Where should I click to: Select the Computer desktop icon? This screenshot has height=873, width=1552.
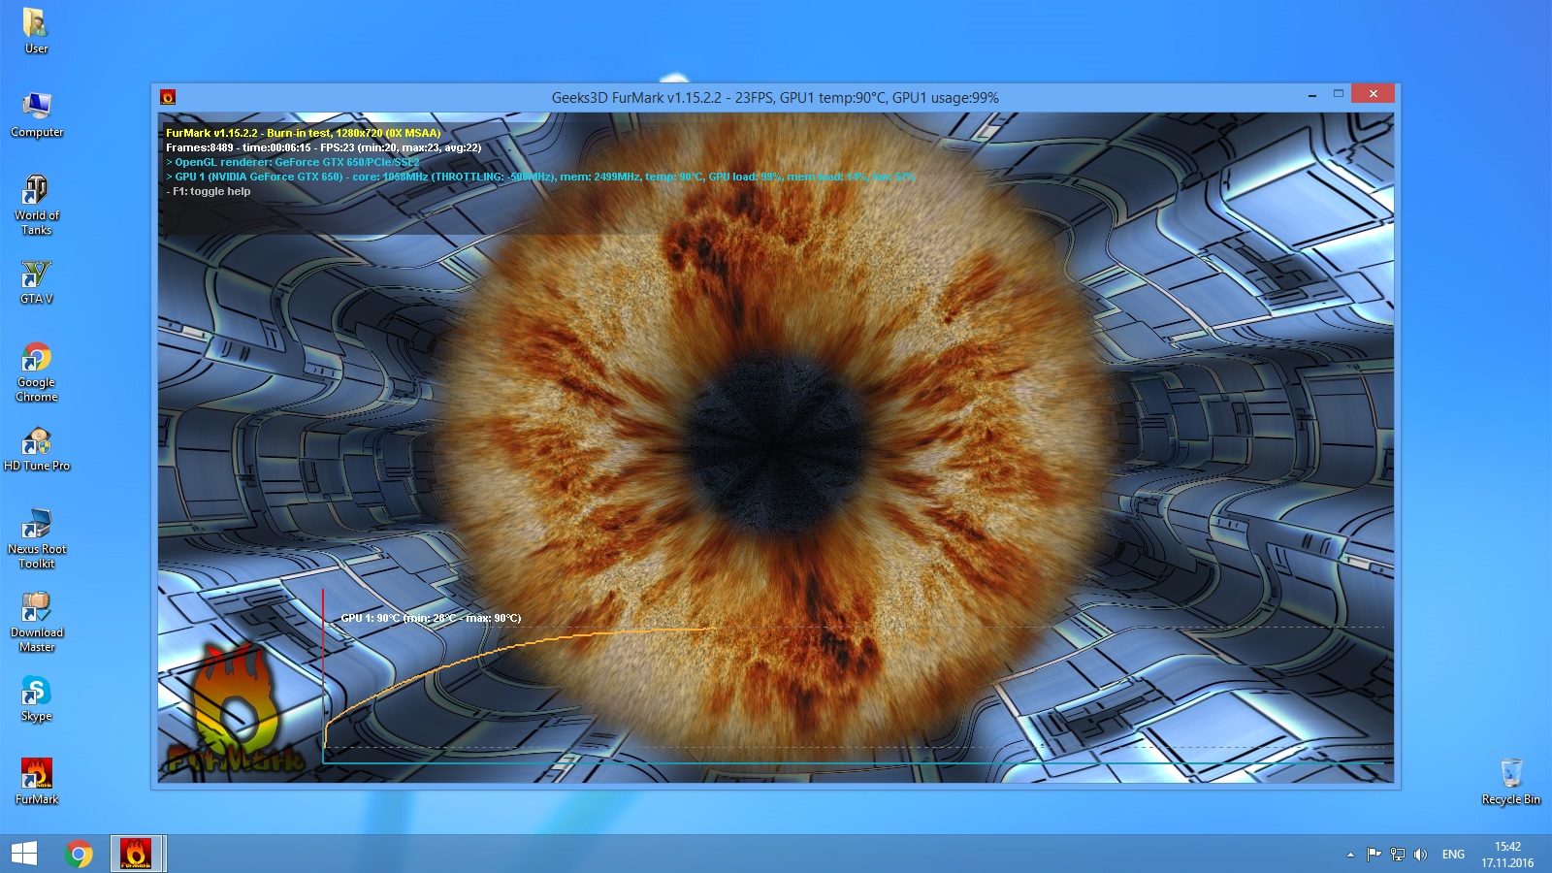click(37, 114)
